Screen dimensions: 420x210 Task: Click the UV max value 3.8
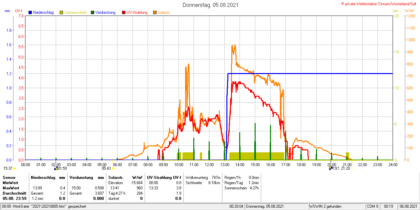178,188
